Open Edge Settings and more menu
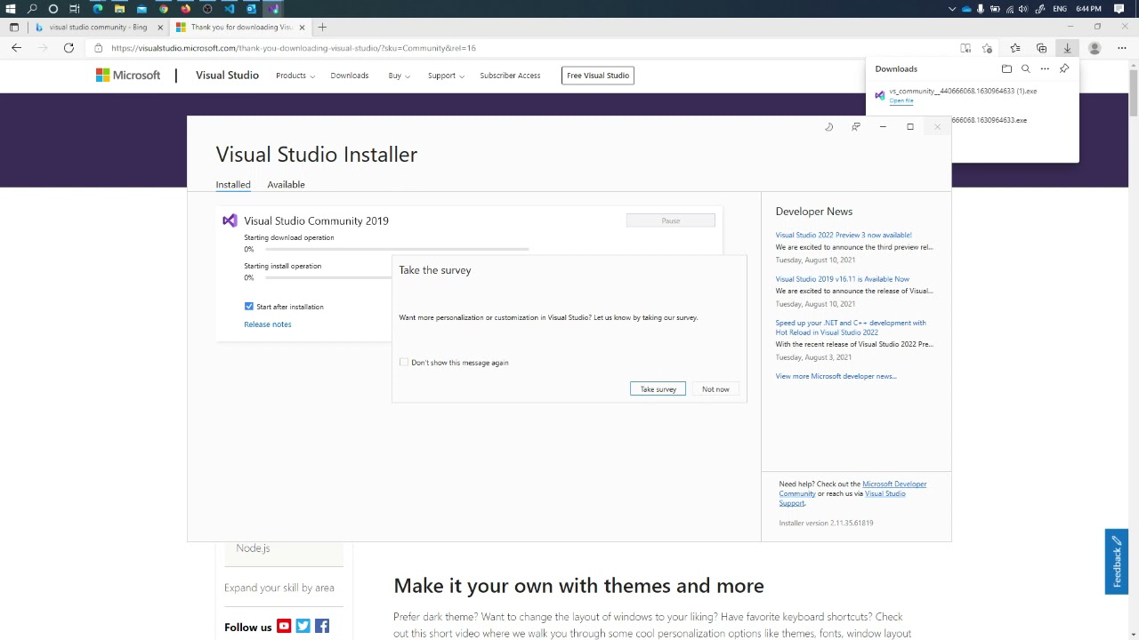This screenshot has height=640, width=1139. [1121, 48]
